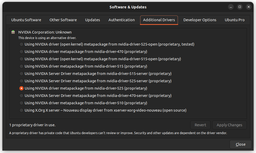Click the NVIDIA device icon
The height and width of the screenshot is (153, 256).
pyautogui.click(x=13, y=32)
